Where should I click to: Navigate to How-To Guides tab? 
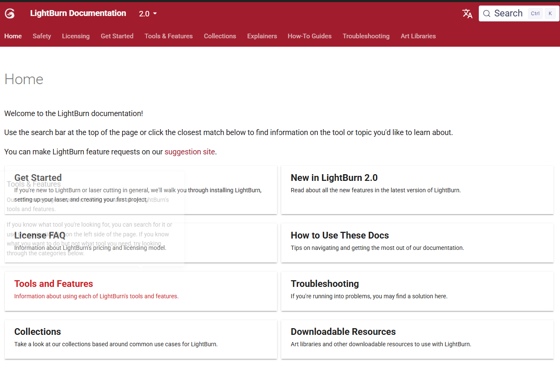click(x=309, y=36)
